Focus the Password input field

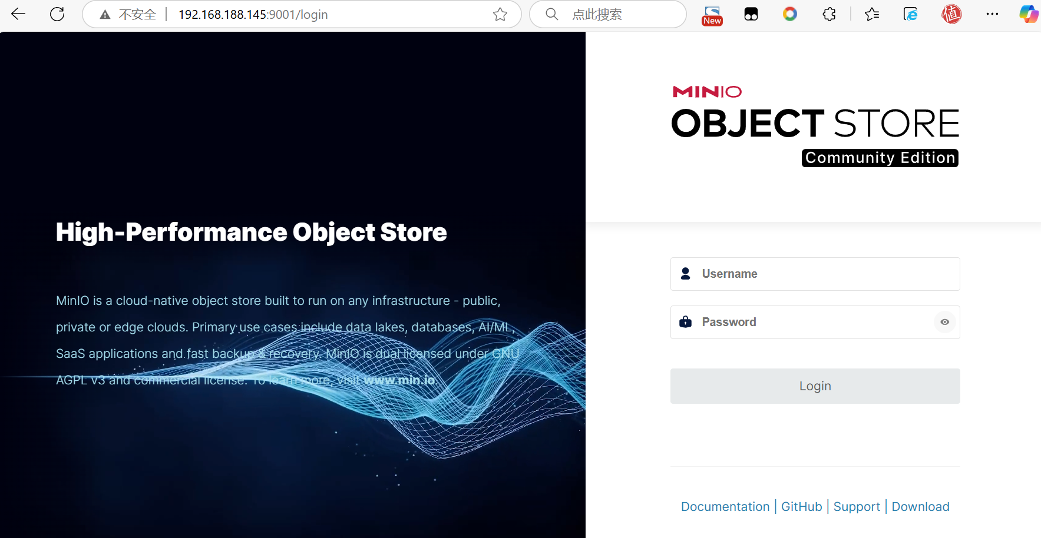coord(815,322)
